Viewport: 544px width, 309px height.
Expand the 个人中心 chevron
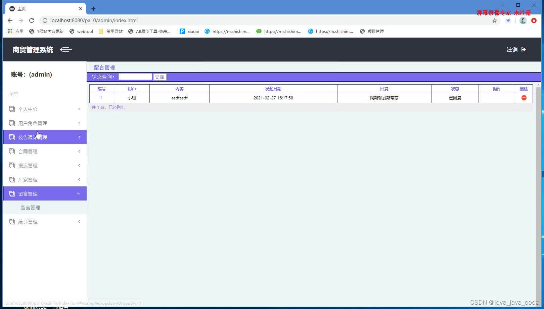[79, 109]
